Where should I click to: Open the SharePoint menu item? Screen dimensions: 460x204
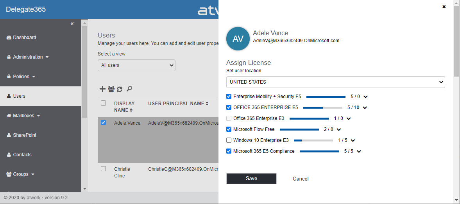pos(25,135)
